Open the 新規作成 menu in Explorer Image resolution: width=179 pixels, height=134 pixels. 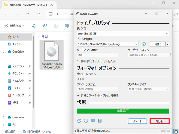click(14, 26)
